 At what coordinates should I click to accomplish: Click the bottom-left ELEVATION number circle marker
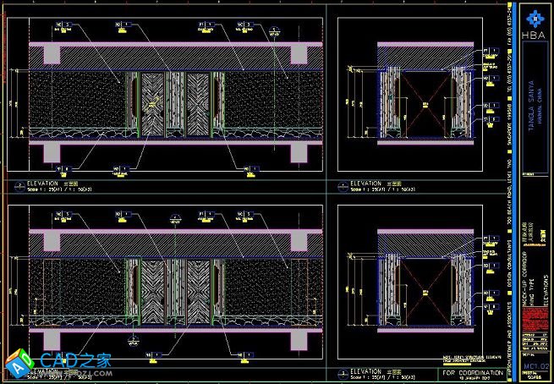[x=19, y=370]
